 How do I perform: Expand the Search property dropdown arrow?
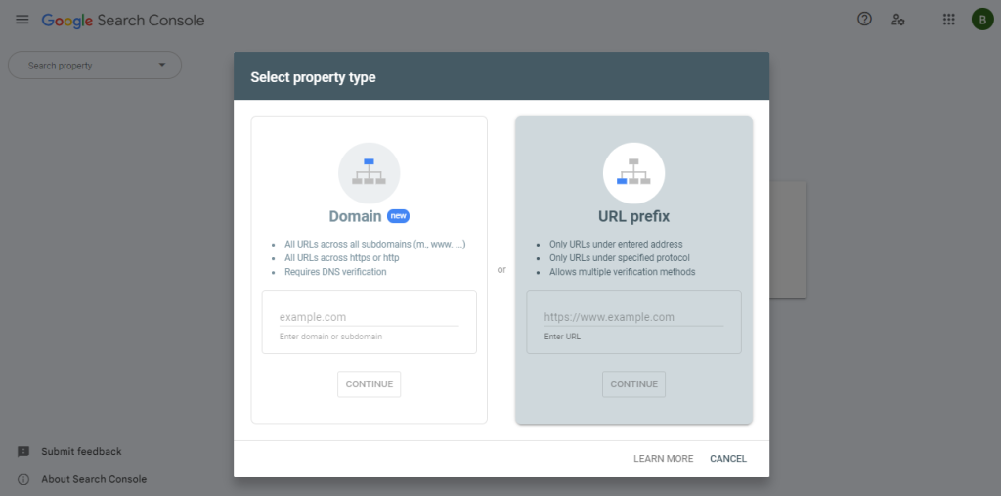161,65
